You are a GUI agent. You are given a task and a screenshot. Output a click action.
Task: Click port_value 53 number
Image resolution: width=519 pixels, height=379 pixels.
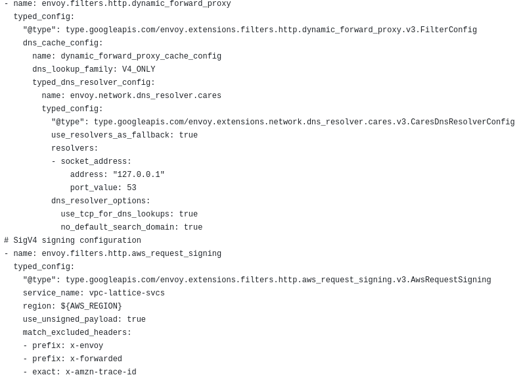[132, 188]
